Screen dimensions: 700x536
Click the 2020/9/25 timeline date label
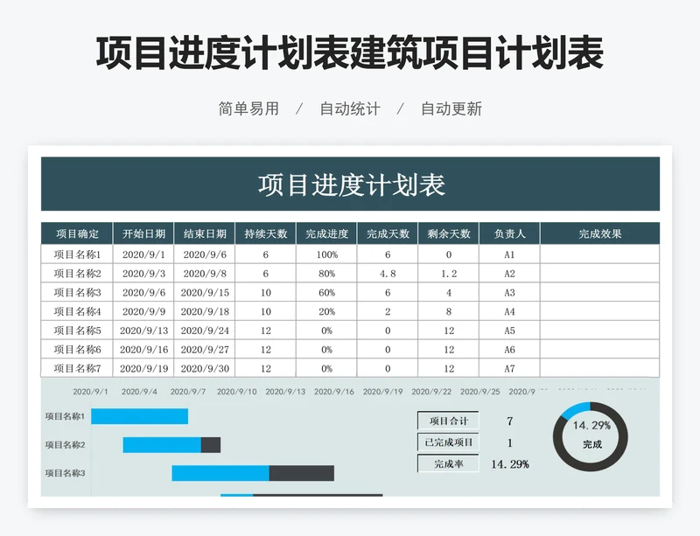coord(479,392)
